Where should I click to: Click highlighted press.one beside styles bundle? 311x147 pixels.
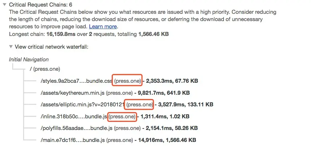[x=127, y=81]
